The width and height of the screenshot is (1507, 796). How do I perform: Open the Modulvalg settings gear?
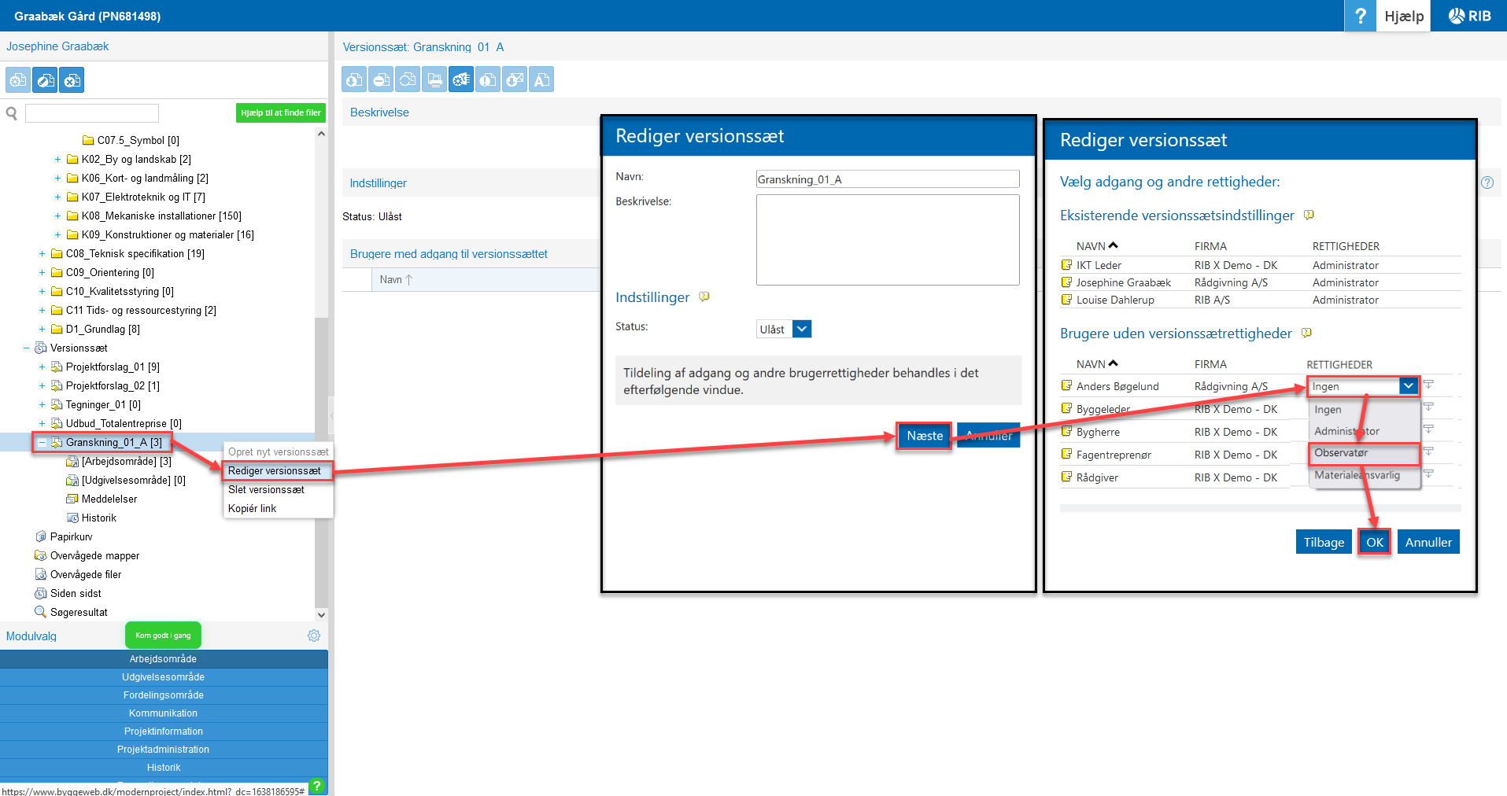pyautogui.click(x=314, y=636)
